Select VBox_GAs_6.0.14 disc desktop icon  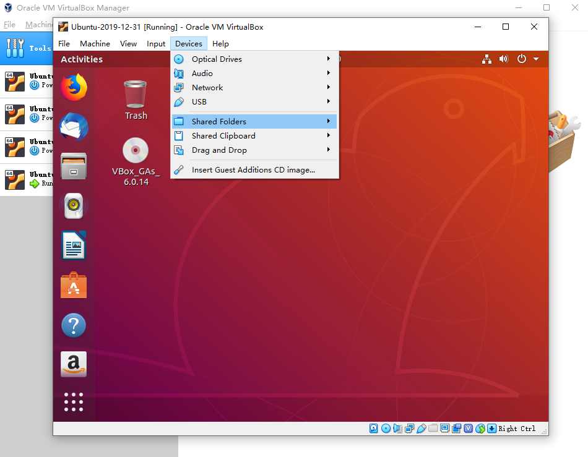coord(136,162)
